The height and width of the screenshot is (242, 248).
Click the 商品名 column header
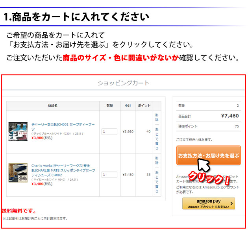(x=53, y=105)
